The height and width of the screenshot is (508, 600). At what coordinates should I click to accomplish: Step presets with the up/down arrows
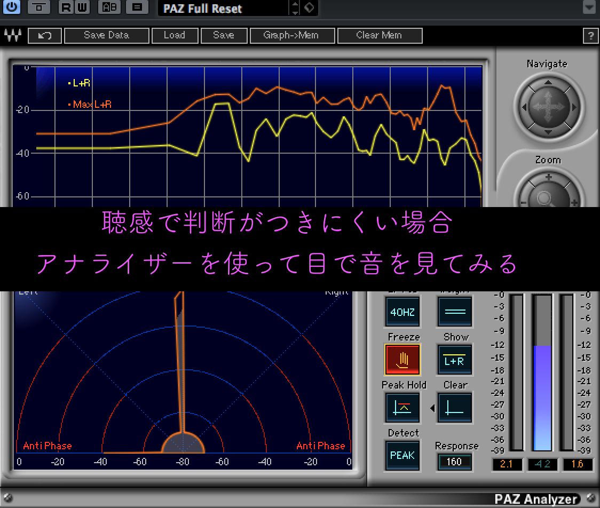pos(295,8)
